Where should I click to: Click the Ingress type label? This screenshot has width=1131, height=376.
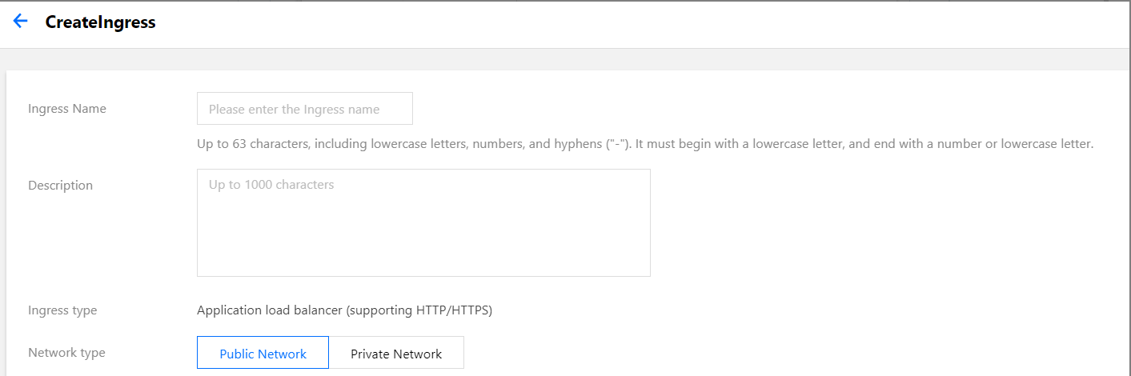pos(62,310)
